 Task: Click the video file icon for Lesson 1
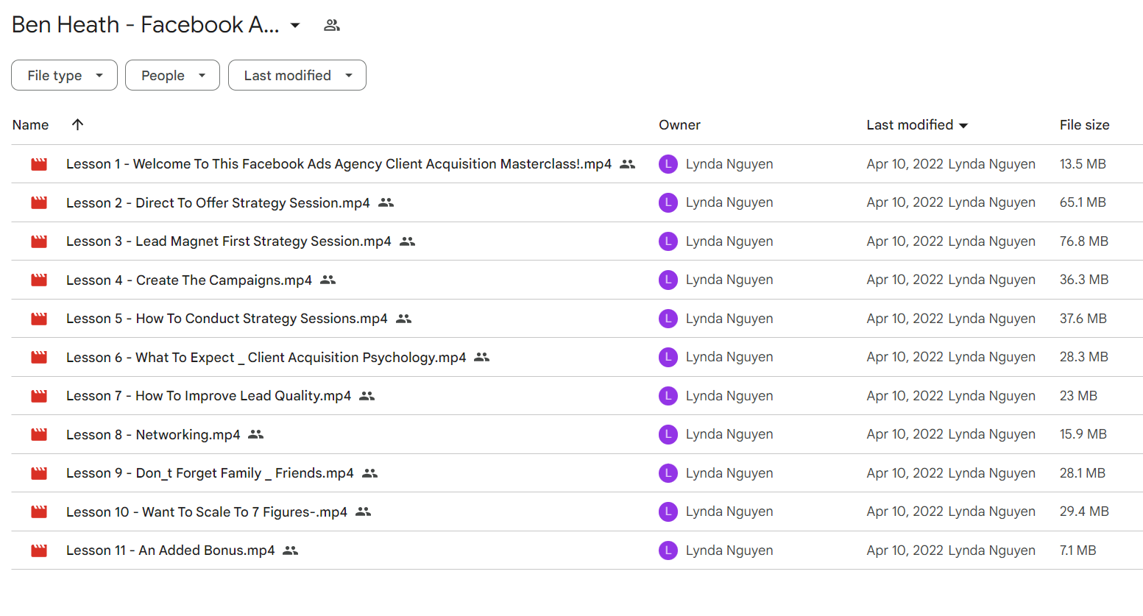(x=39, y=164)
